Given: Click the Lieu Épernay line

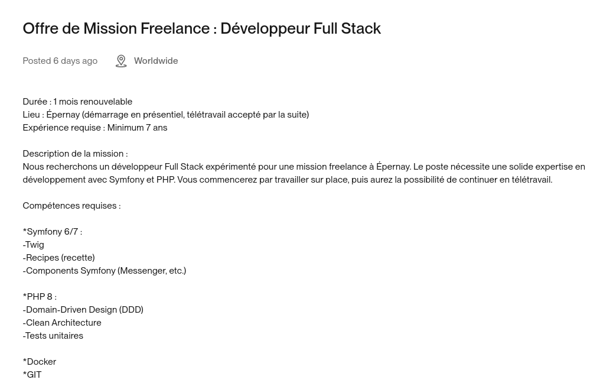Looking at the screenshot, I should point(166,115).
